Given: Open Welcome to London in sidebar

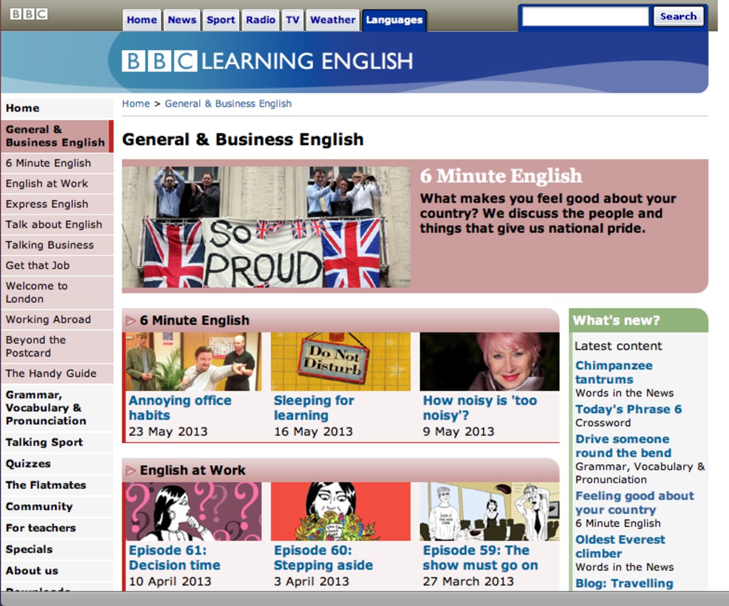Looking at the screenshot, I should pyautogui.click(x=57, y=293).
